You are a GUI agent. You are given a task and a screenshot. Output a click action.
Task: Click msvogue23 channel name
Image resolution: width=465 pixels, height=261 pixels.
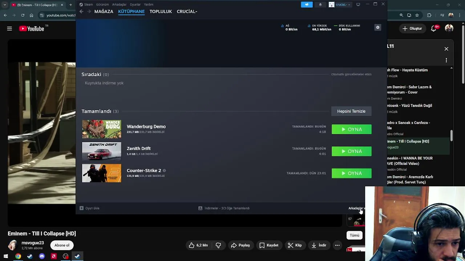coord(33,243)
